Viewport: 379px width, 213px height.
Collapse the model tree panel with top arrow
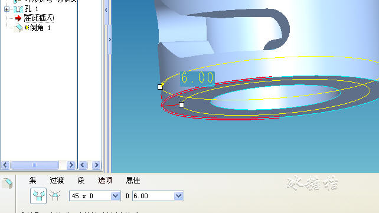(x=106, y=10)
